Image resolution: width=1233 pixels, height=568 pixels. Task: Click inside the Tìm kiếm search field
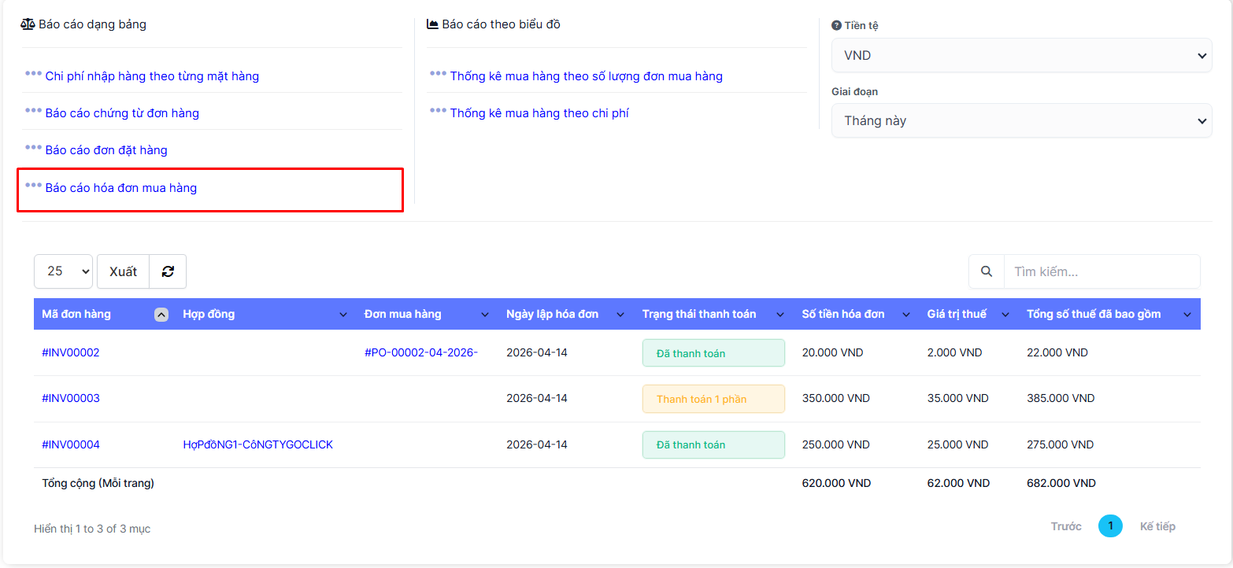click(x=1101, y=271)
